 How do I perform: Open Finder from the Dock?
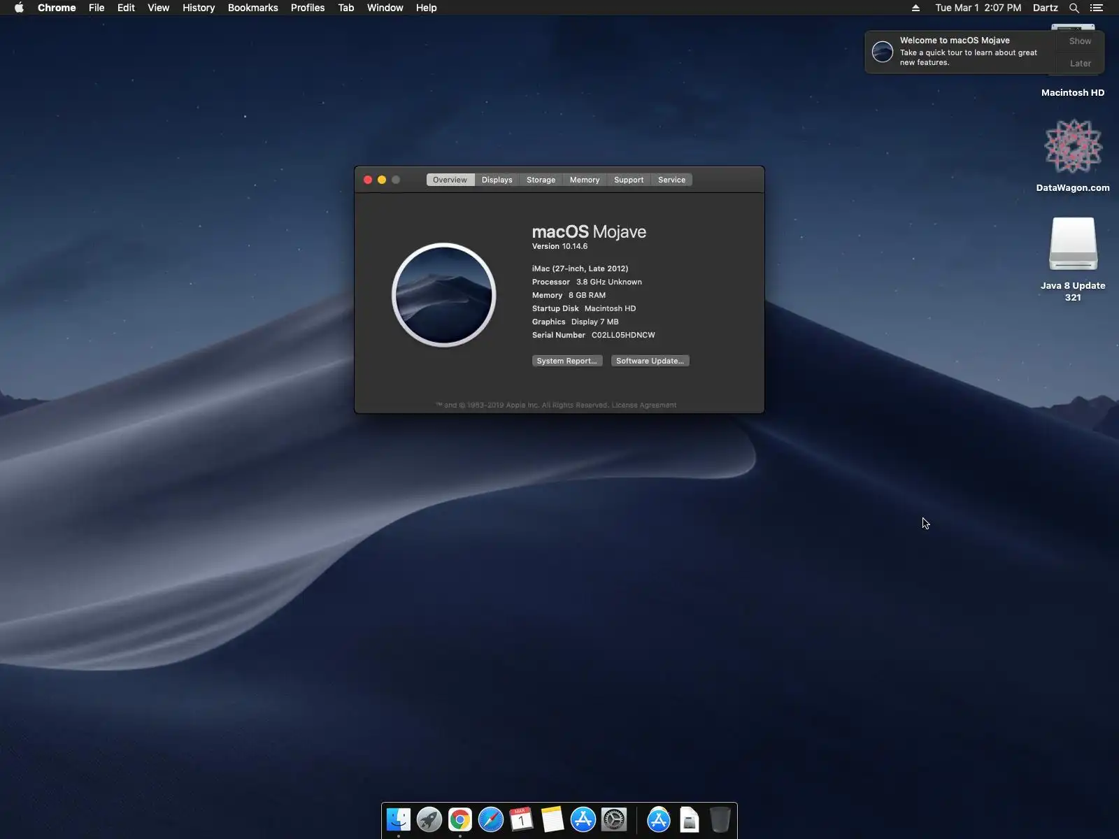point(399,819)
